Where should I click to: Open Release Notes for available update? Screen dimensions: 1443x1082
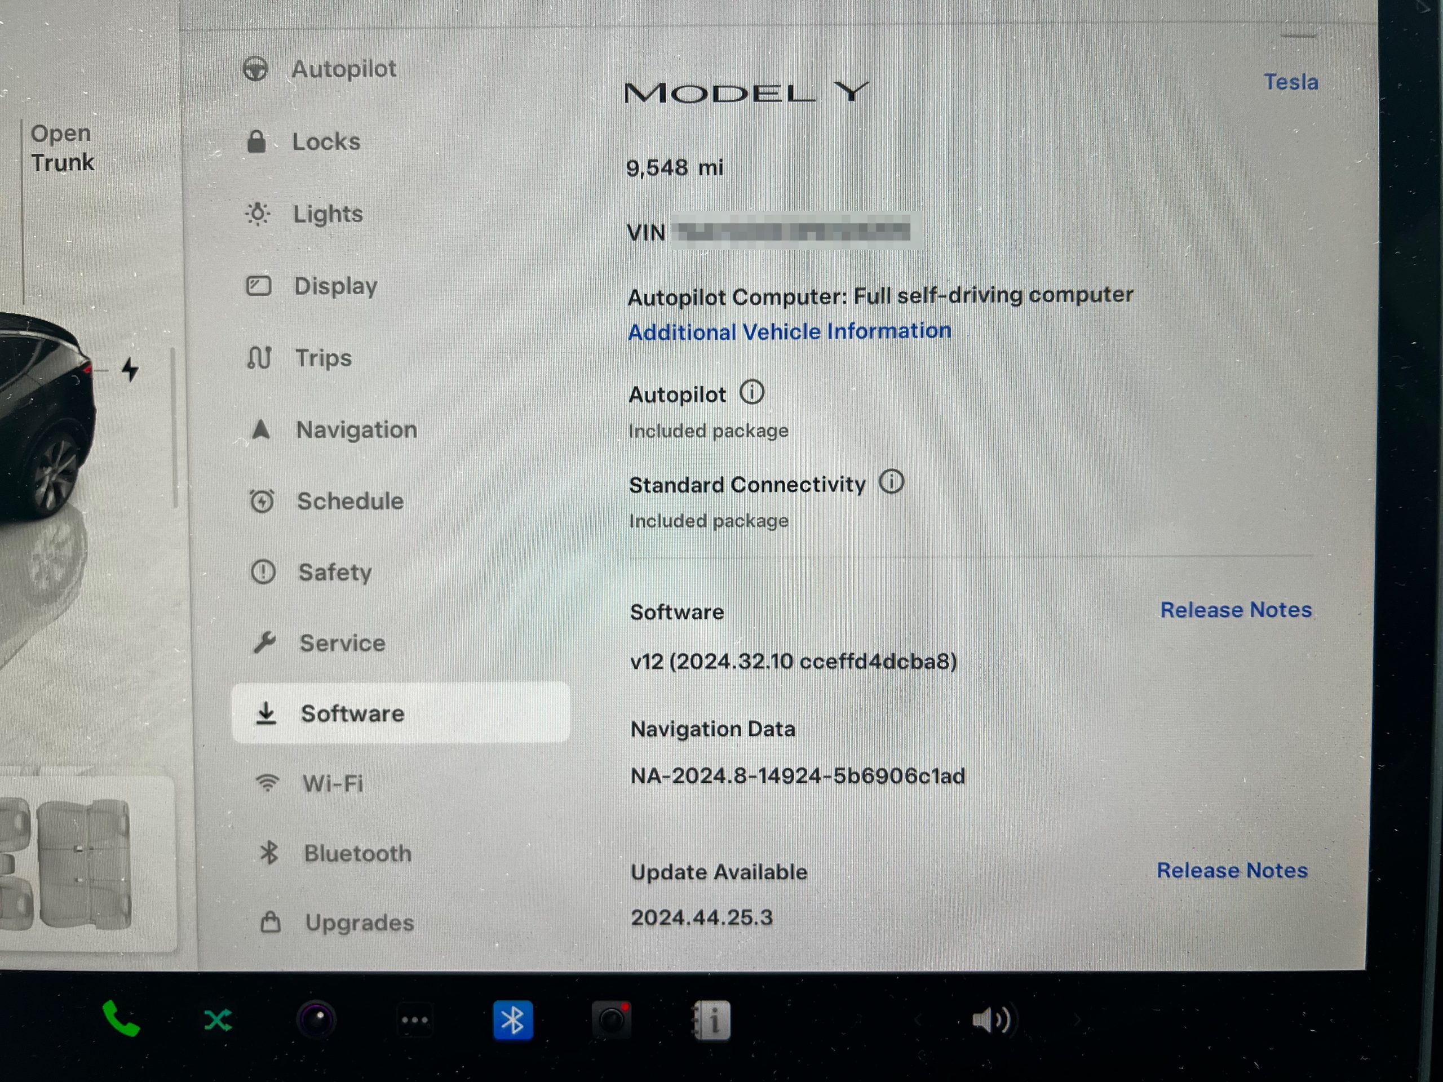tap(1232, 871)
